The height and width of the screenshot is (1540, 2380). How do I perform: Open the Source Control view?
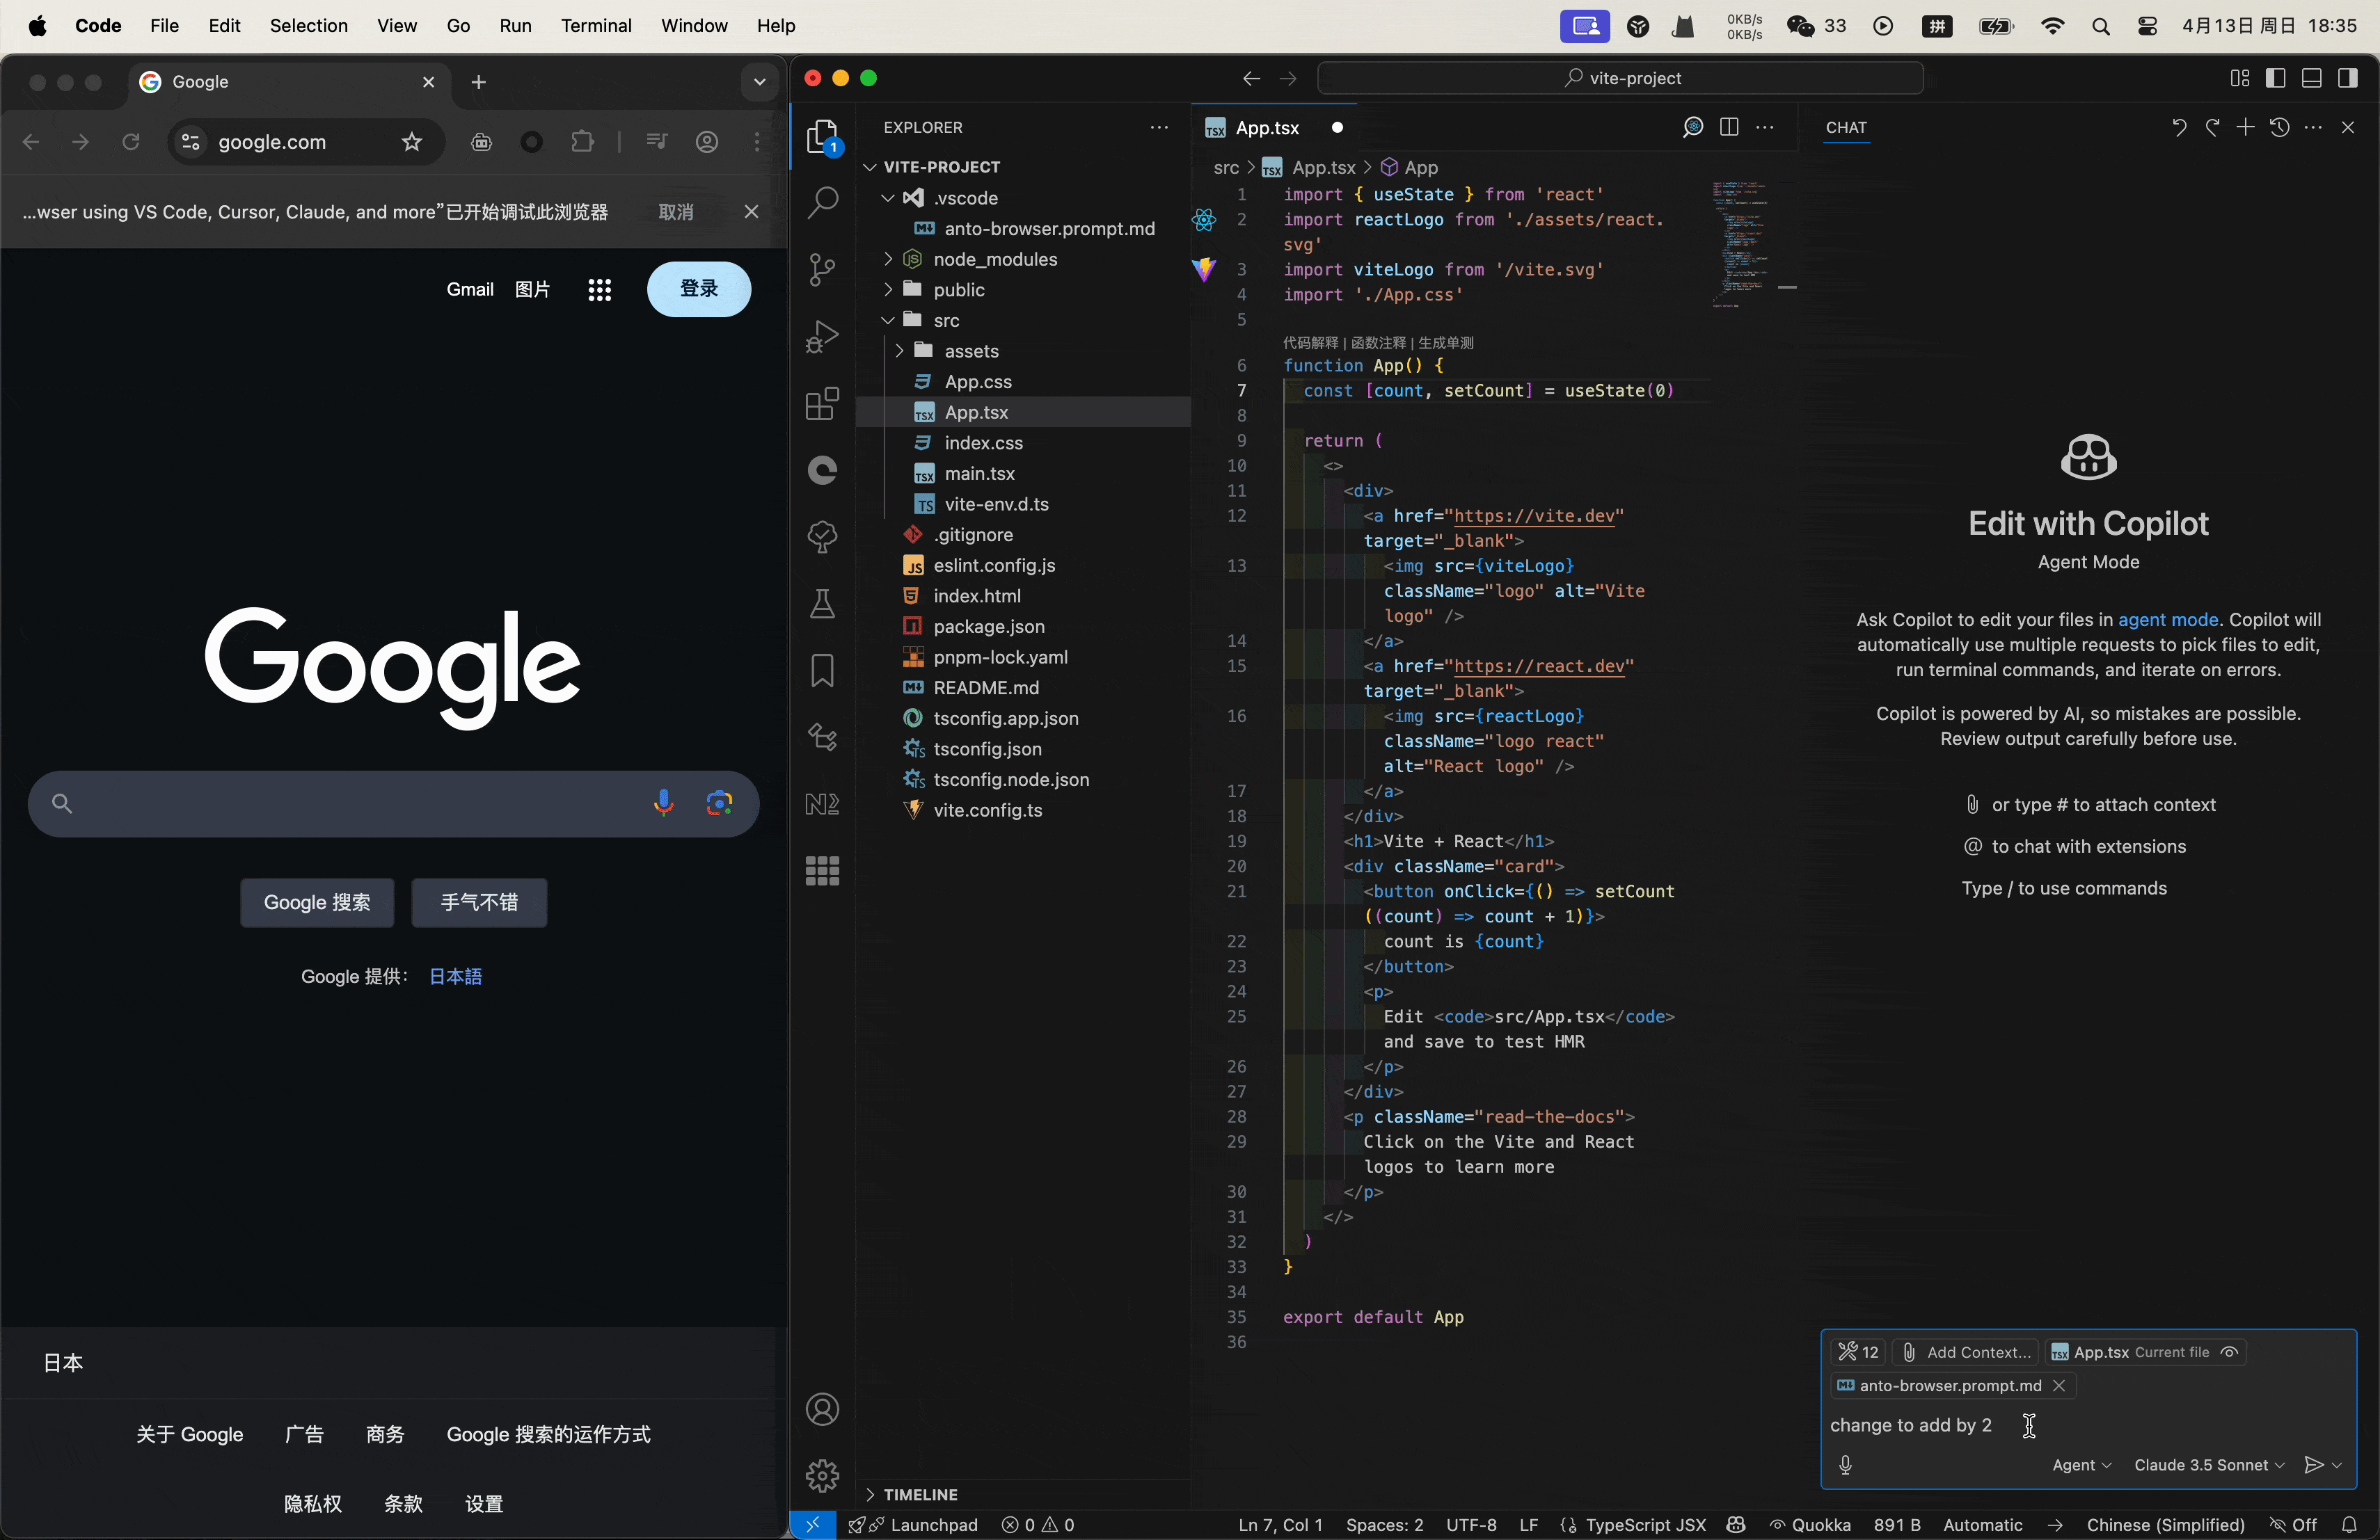[822, 270]
